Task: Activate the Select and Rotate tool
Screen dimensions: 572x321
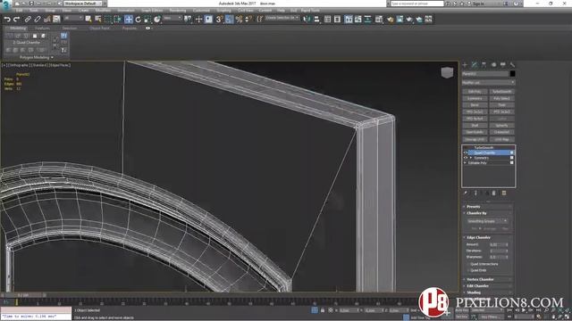Action: pyautogui.click(x=139, y=19)
